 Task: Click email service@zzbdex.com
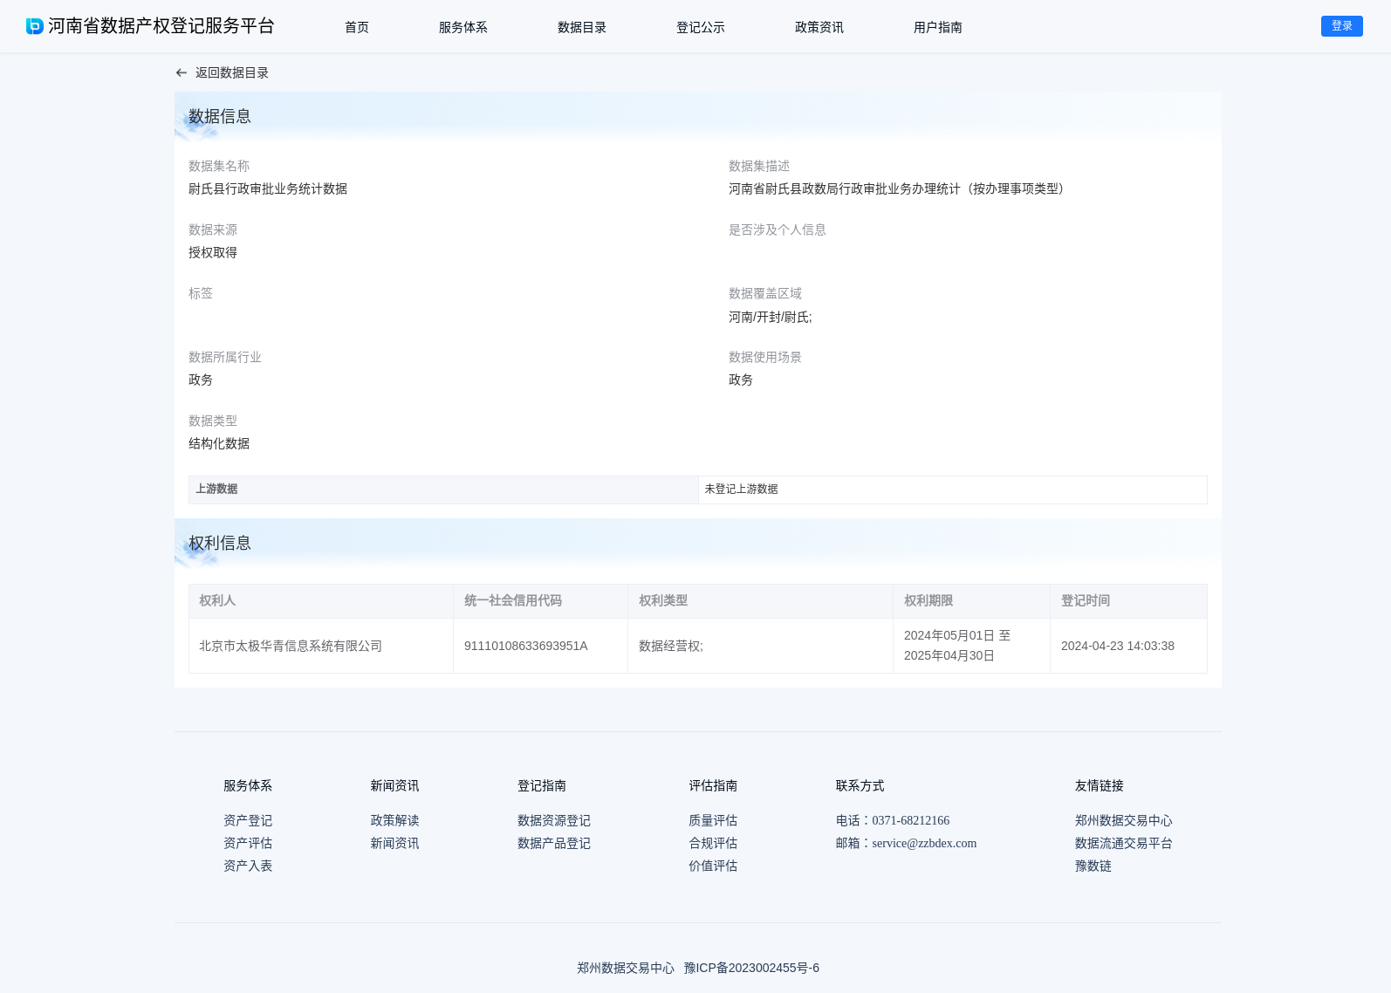[924, 843]
